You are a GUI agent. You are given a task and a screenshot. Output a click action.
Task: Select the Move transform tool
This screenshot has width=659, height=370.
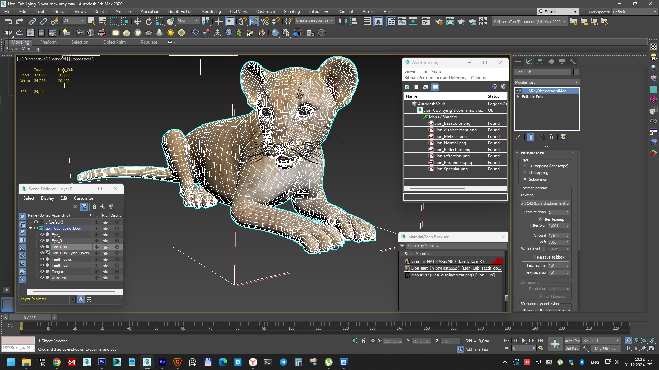137,22
